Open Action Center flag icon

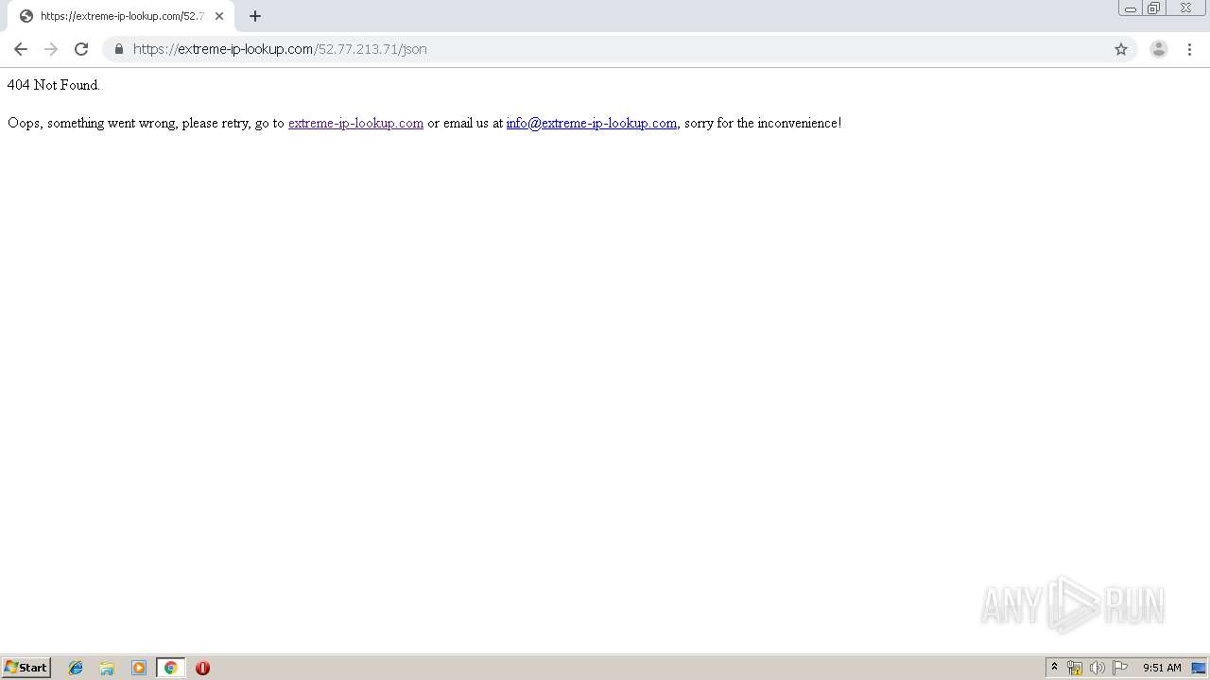pyautogui.click(x=1120, y=668)
